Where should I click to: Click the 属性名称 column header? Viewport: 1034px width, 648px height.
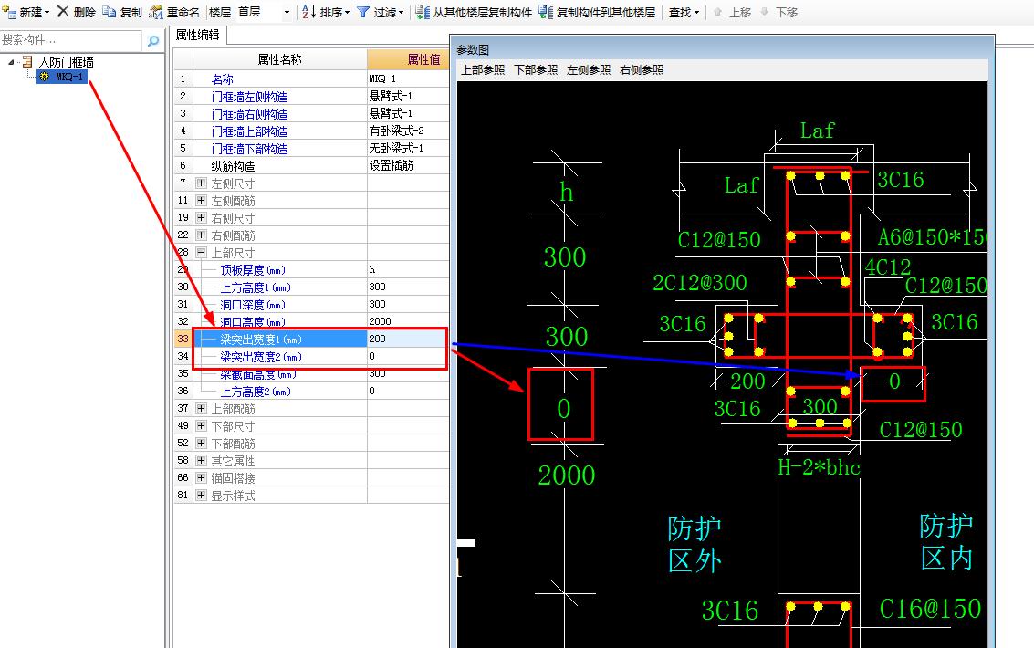click(x=279, y=59)
